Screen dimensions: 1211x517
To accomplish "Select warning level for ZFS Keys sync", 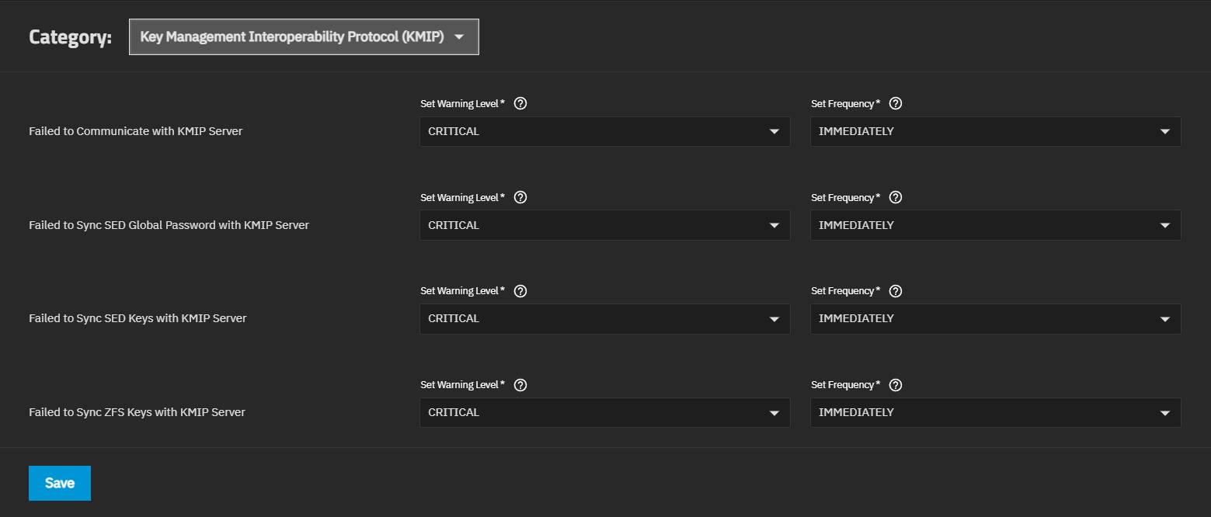I will [x=605, y=412].
